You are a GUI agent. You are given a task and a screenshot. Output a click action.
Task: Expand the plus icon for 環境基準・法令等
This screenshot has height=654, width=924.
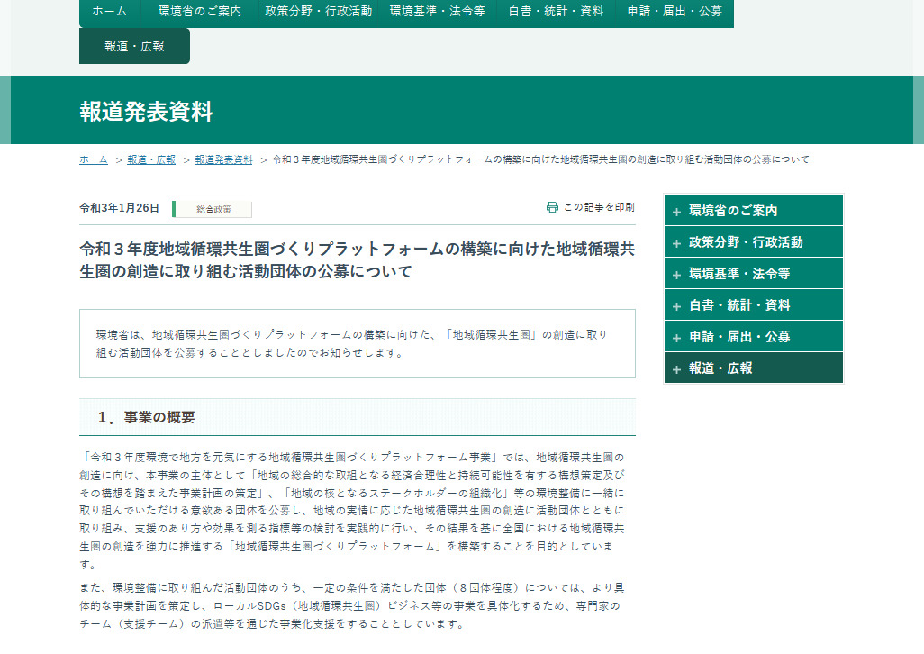(676, 275)
